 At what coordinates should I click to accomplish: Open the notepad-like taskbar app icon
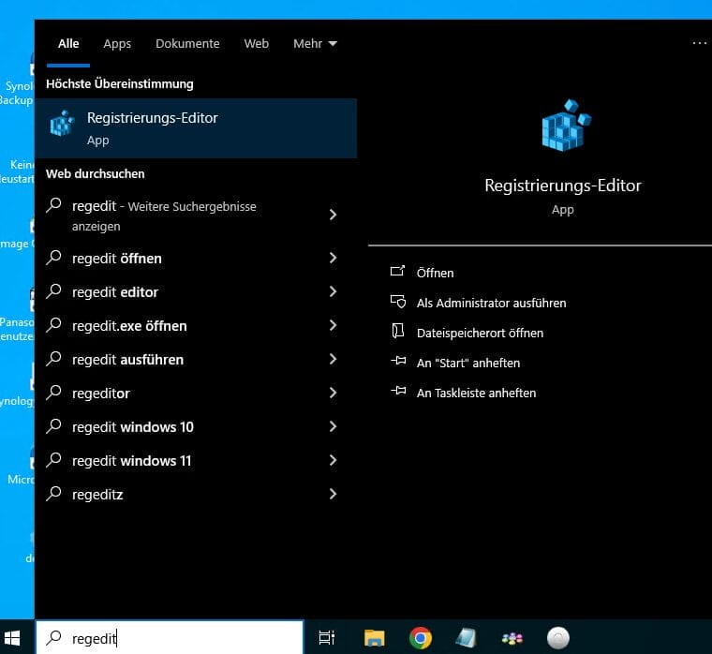[466, 637]
